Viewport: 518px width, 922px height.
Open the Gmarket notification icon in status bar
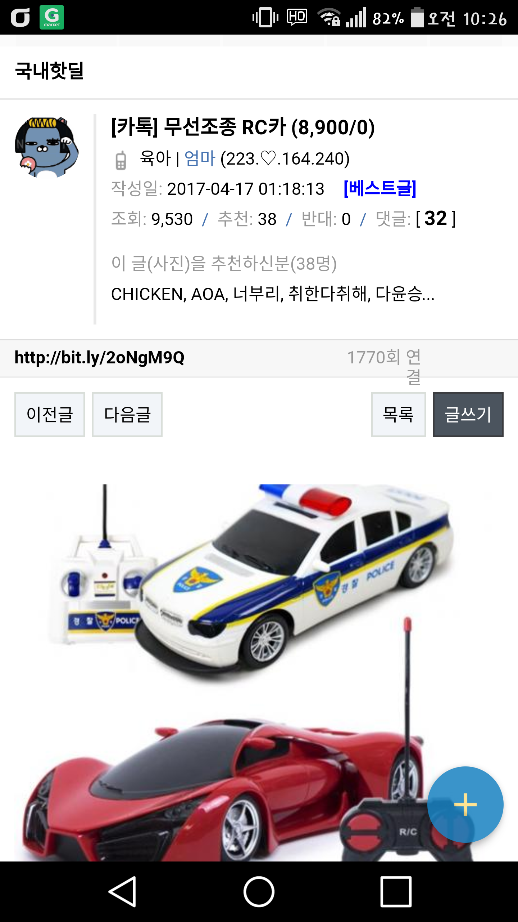click(x=52, y=17)
